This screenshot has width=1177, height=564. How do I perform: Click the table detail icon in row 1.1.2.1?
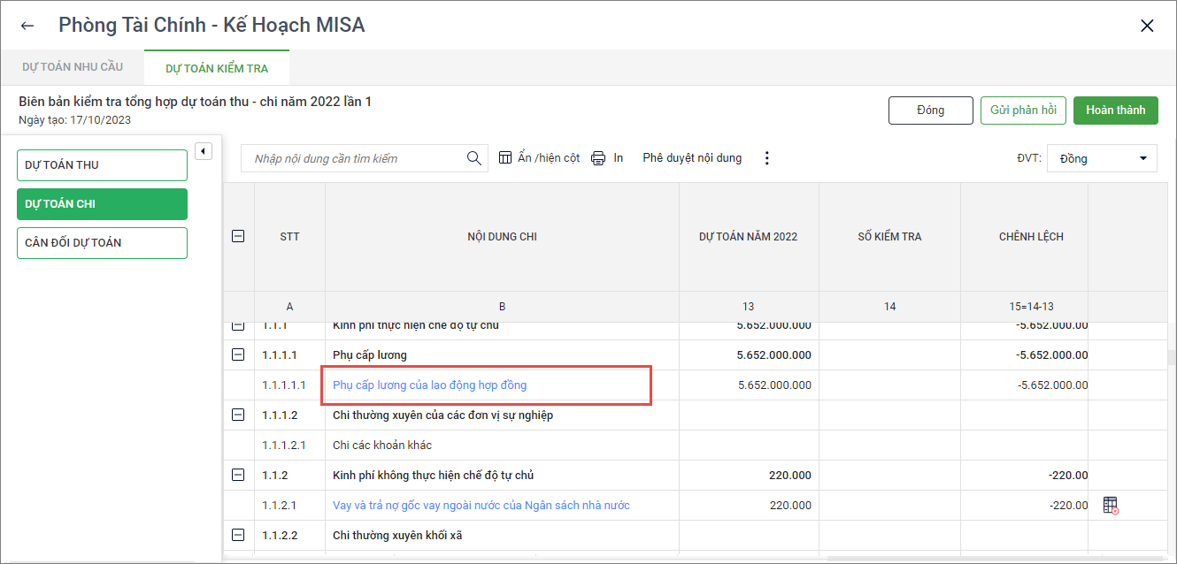tap(1111, 506)
